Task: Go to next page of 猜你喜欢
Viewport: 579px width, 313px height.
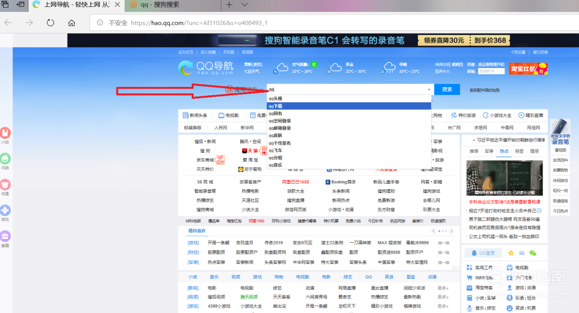Action: point(451,231)
